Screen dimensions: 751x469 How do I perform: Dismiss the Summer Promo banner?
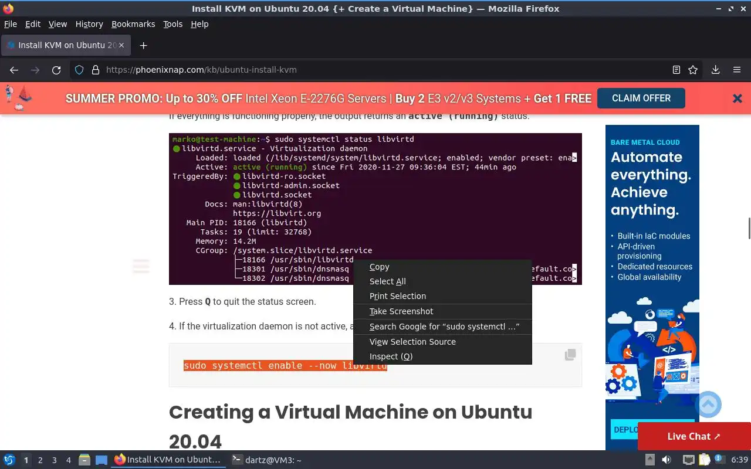point(738,98)
